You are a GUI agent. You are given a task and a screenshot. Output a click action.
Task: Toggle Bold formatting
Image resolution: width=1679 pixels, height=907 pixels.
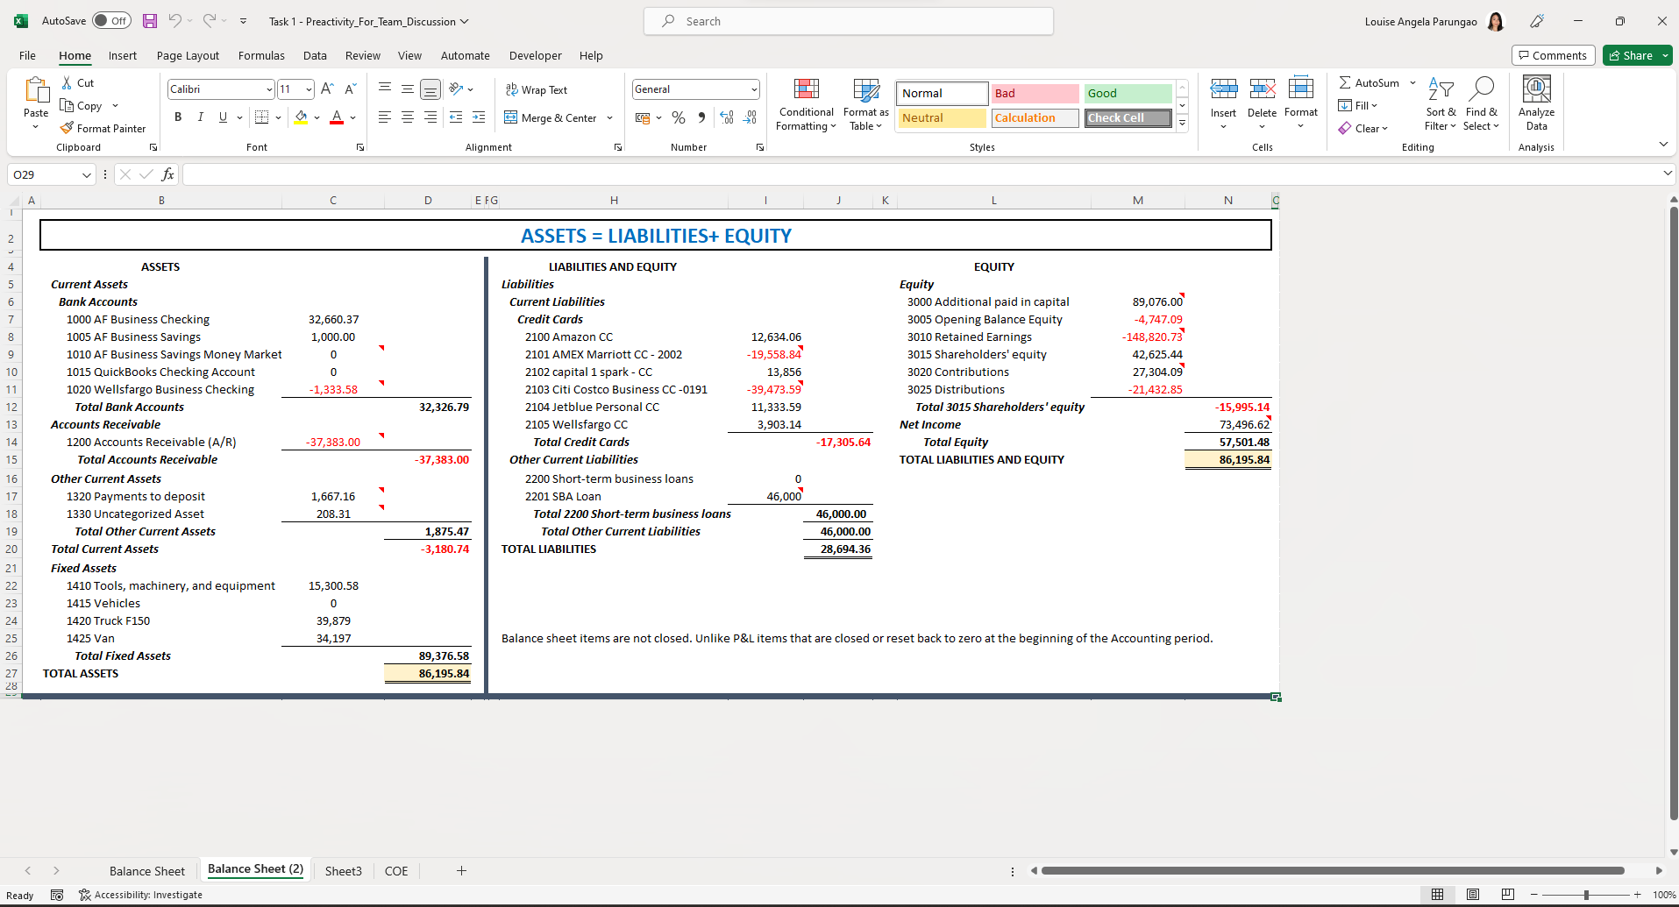pyautogui.click(x=178, y=117)
